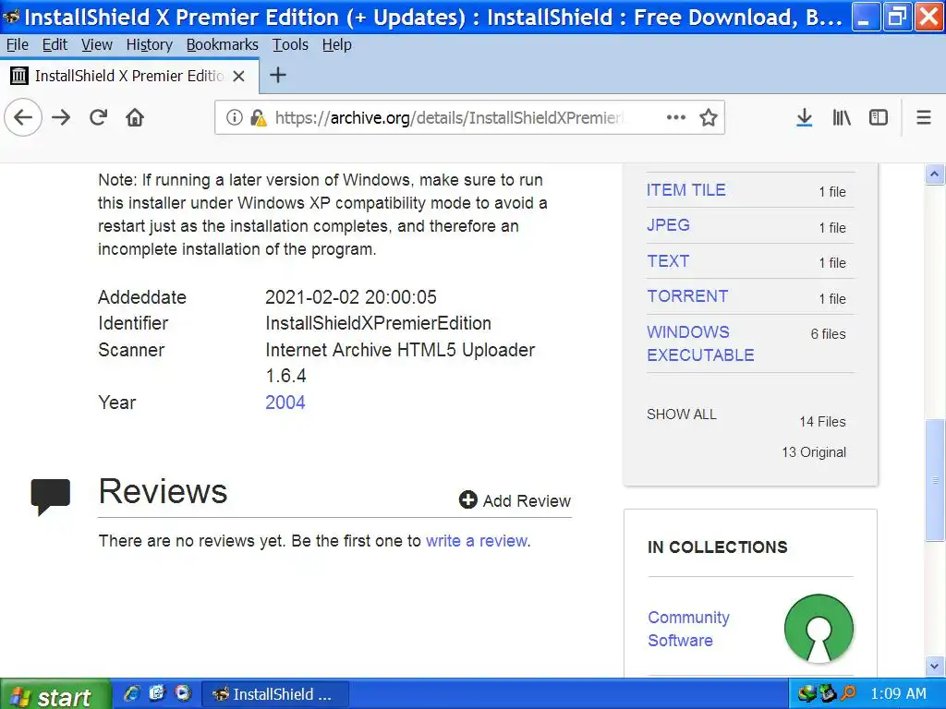Click the vertical scrollbar thumb

(935, 480)
